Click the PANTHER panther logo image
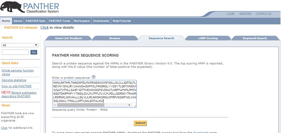Viewport: 281px width, 133px height. click(30, 7)
